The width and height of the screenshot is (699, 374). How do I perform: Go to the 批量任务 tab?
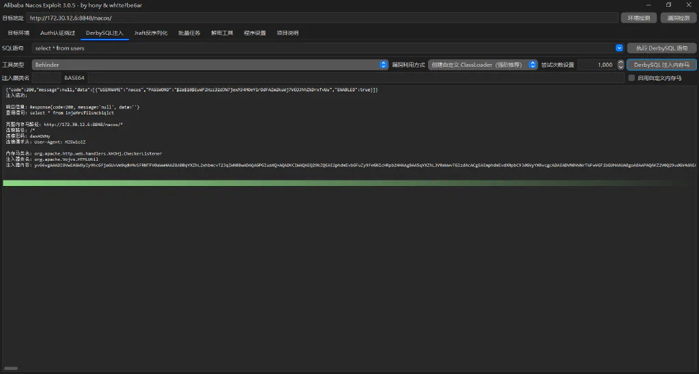click(190, 33)
